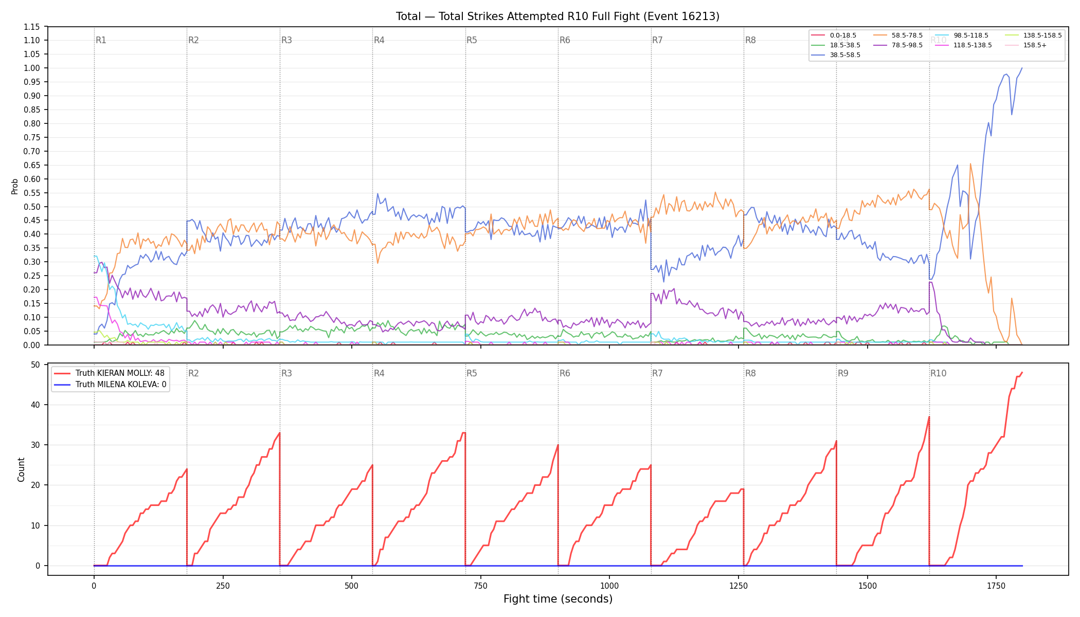Click the chart title mentioning Event 16213
This screenshot has width=1080, height=617.
pos(557,16)
